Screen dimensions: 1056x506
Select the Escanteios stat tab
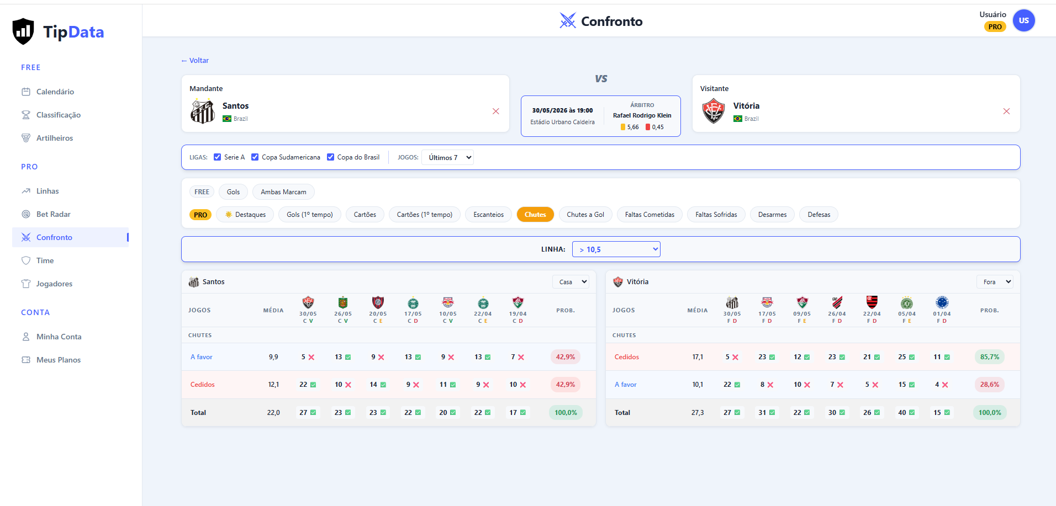point(488,215)
